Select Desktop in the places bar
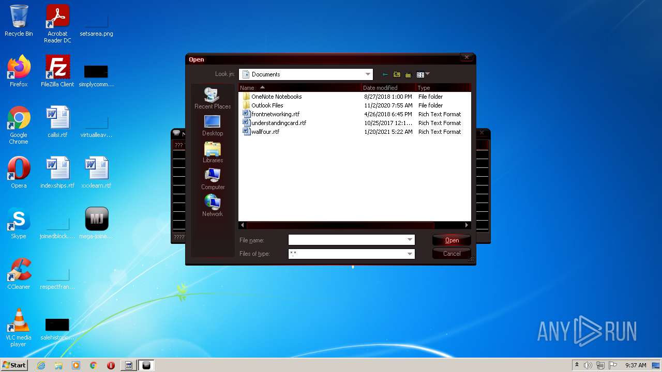Screen dimensions: 662x372 (x=213, y=126)
